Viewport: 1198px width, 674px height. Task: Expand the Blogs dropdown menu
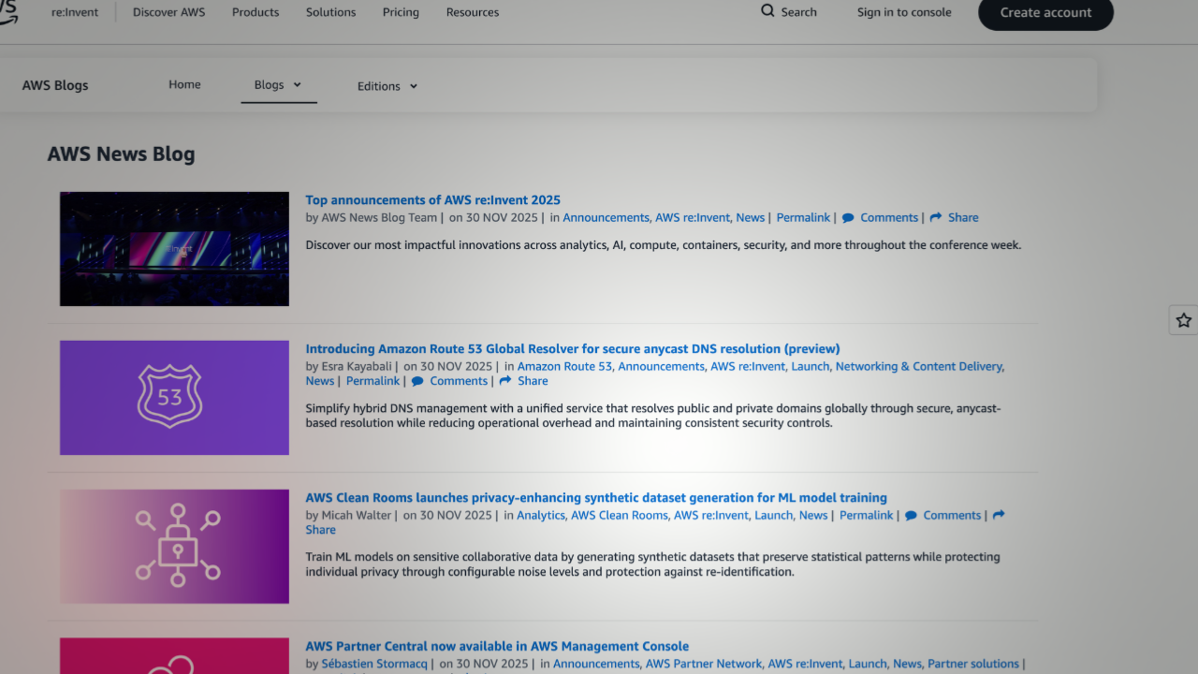[278, 85]
